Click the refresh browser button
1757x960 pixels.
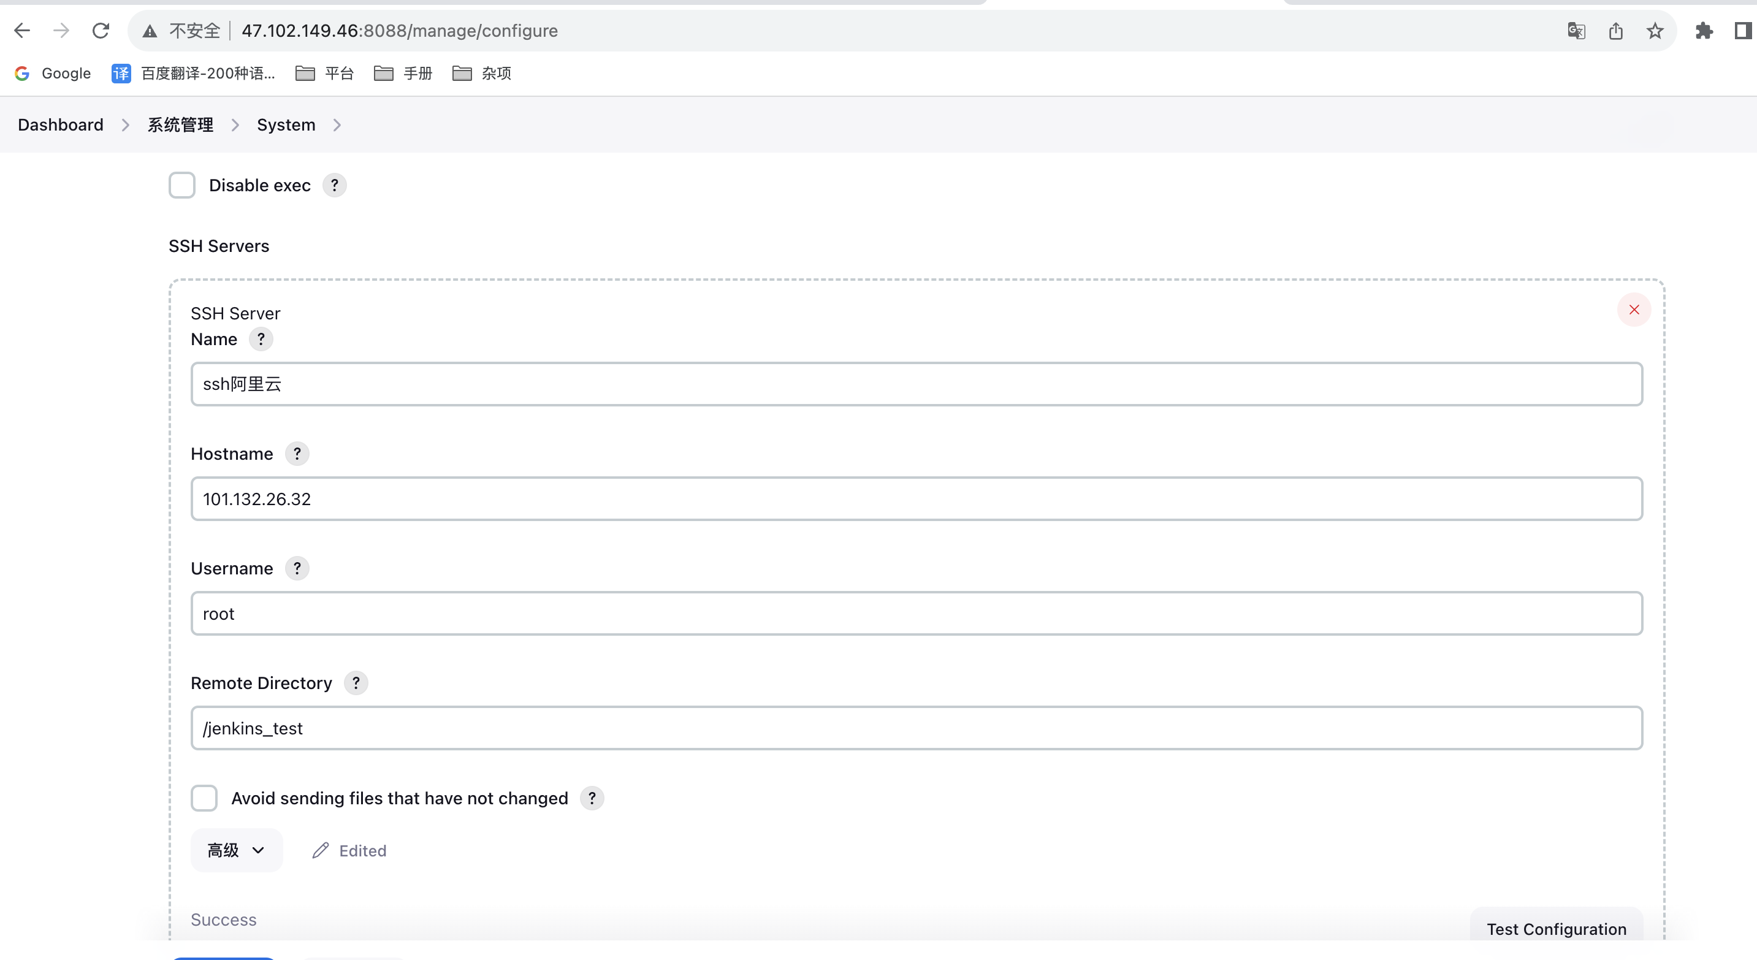point(102,31)
